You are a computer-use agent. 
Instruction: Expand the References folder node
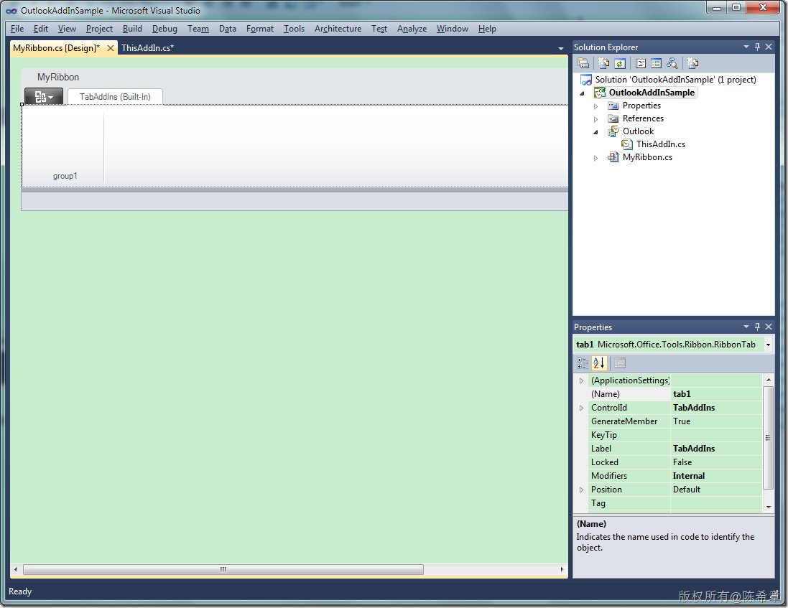pos(596,119)
